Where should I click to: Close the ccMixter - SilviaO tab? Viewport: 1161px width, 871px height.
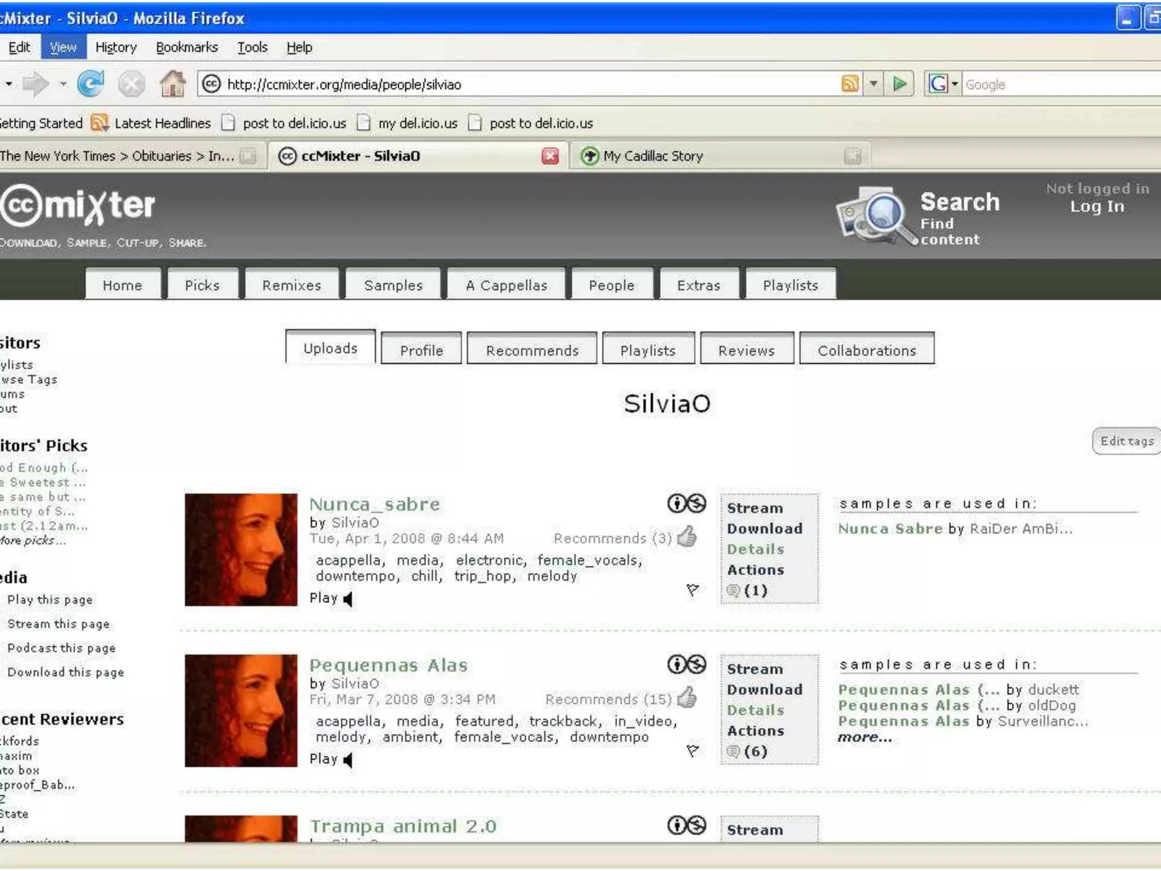550,156
